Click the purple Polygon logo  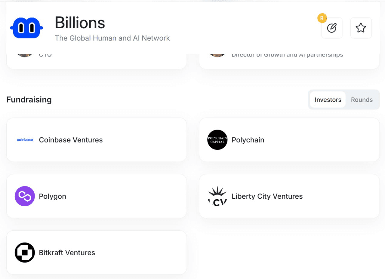[x=25, y=196]
